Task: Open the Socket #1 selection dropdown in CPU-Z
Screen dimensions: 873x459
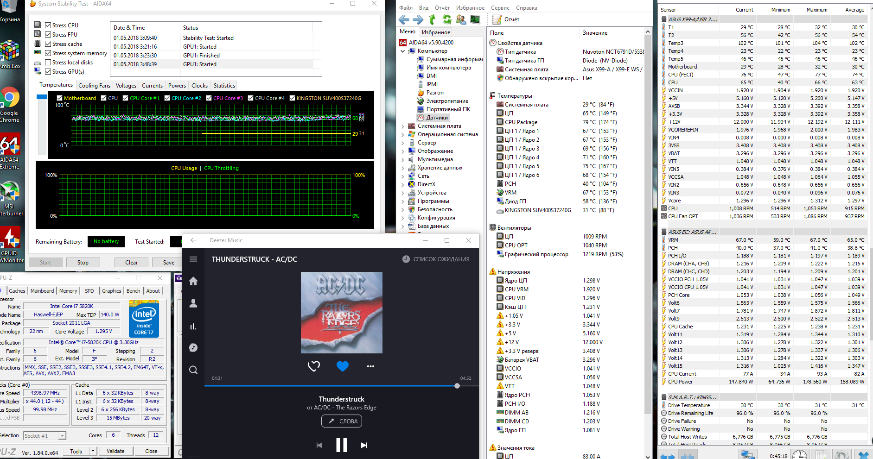Action: 62,436
